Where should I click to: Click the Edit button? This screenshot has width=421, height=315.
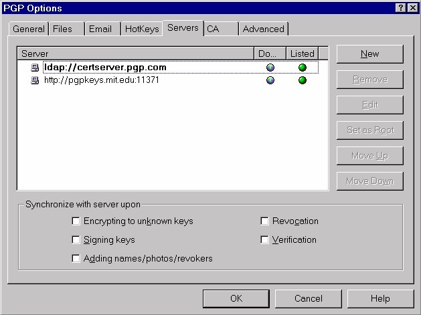coord(369,105)
